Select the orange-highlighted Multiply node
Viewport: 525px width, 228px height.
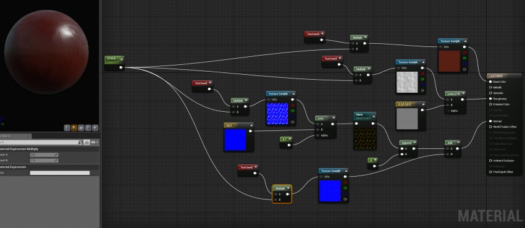282,194
